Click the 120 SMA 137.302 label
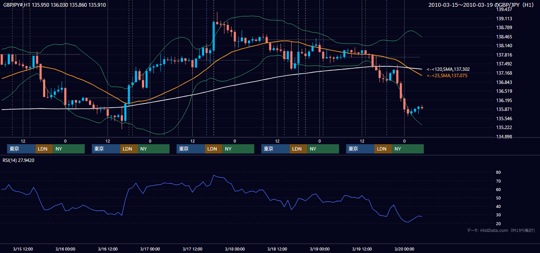Screen dimensions: 540x253 click(448, 69)
